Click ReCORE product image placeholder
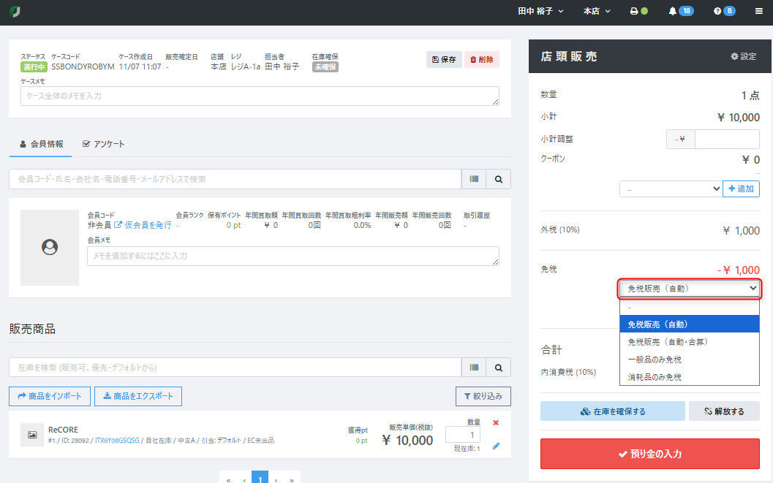 pyautogui.click(x=32, y=435)
